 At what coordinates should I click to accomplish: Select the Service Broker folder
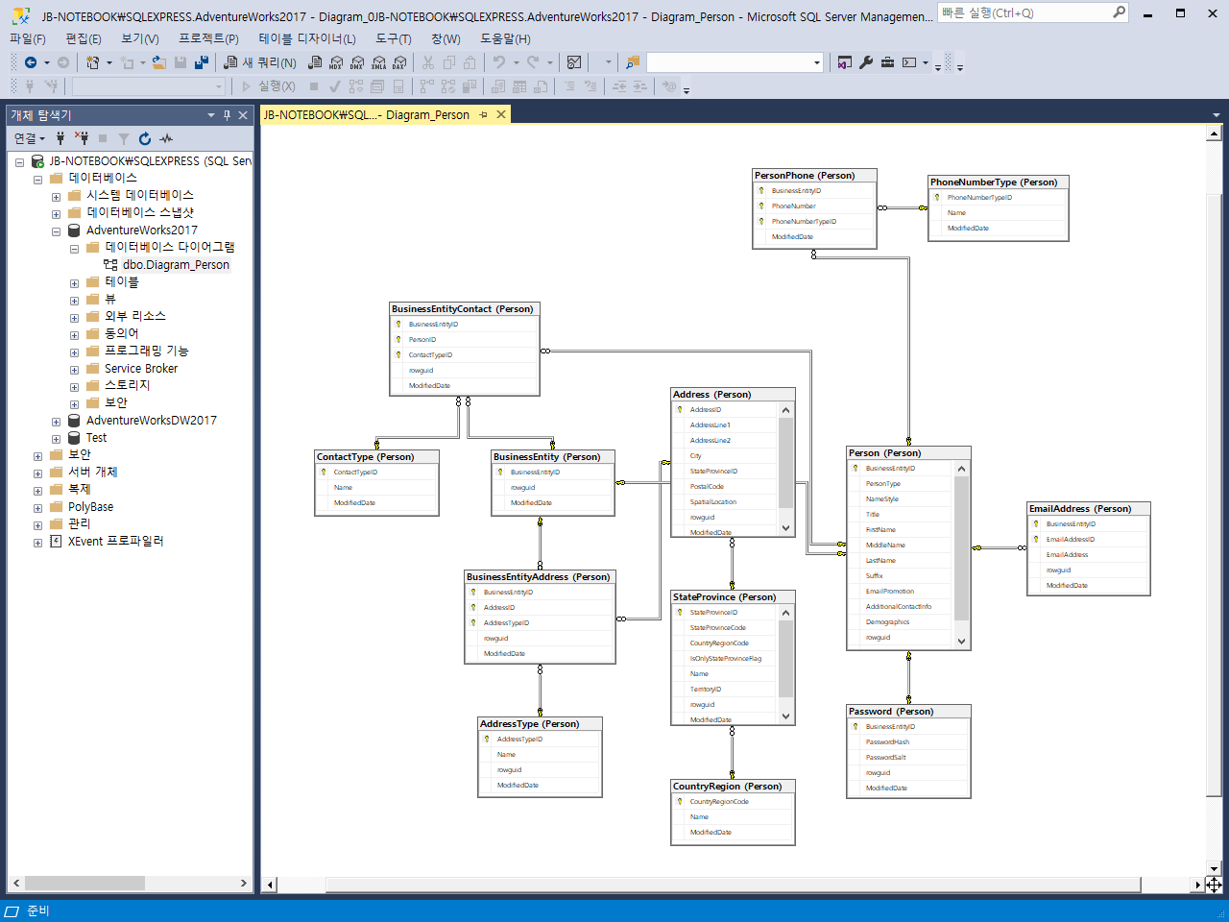tap(141, 369)
